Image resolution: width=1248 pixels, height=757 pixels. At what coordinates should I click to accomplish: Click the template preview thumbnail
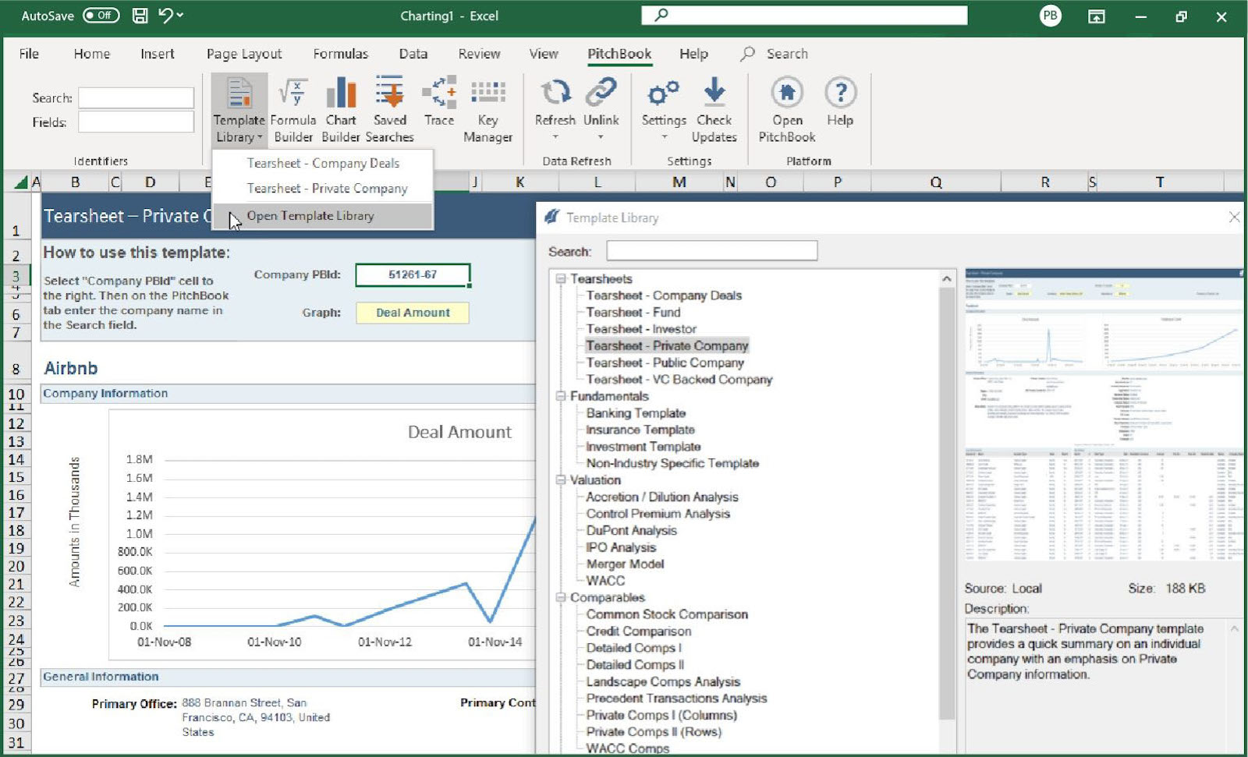tap(1104, 416)
